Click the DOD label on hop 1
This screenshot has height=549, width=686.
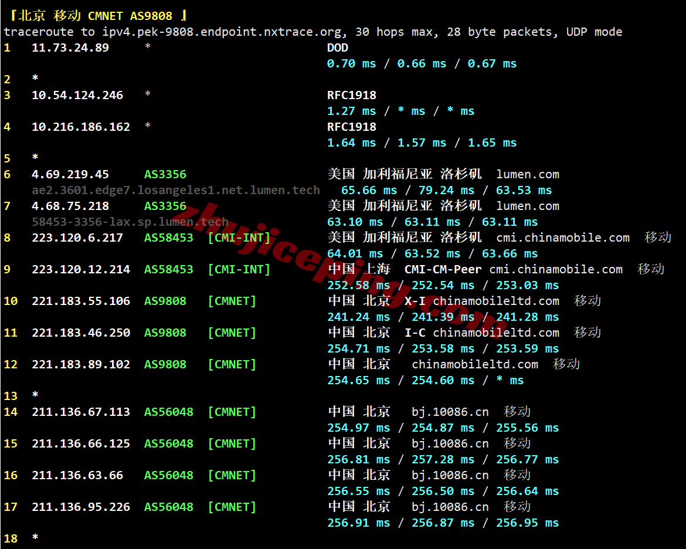point(337,48)
